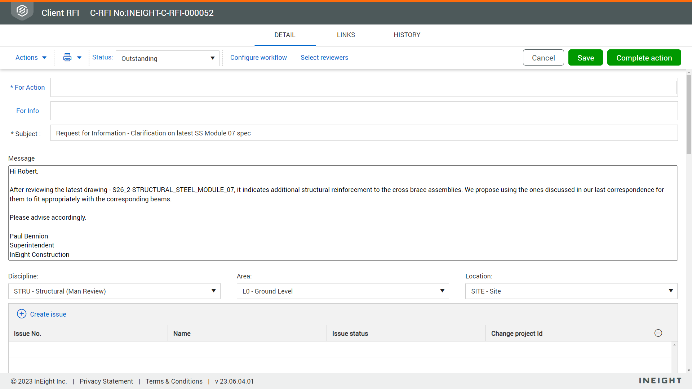Screen dimensions: 692x389
Task: Switch to the HISTORY tab
Action: click(407, 35)
